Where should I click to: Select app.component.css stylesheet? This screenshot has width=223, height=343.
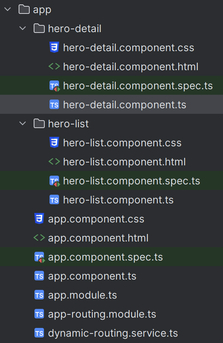click(111, 219)
